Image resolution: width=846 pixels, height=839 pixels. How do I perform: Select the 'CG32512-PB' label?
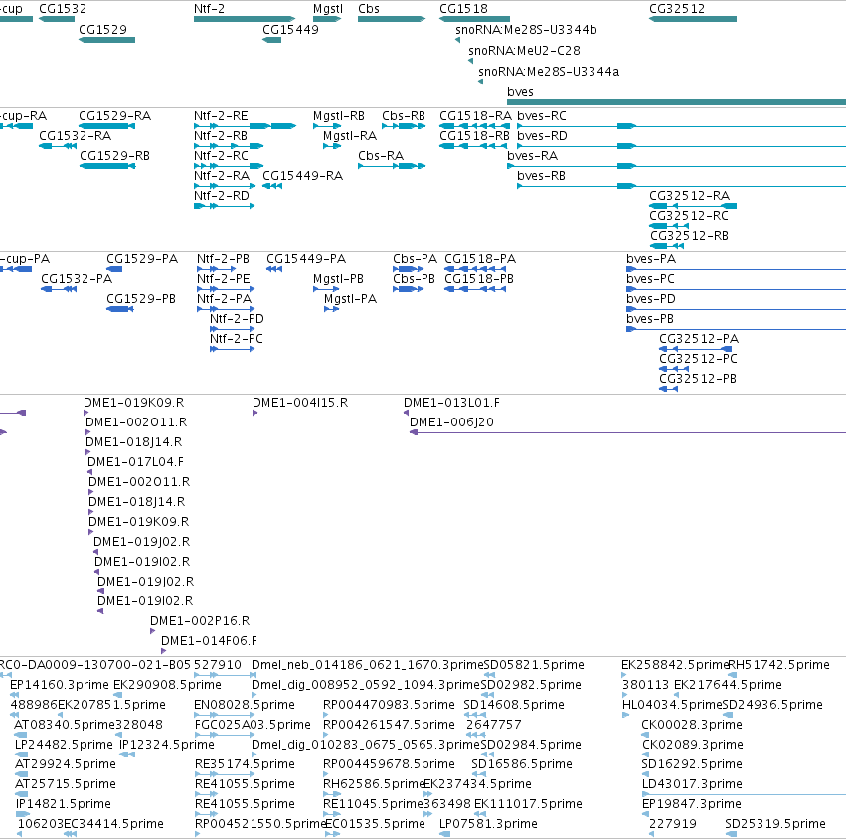pos(698,378)
